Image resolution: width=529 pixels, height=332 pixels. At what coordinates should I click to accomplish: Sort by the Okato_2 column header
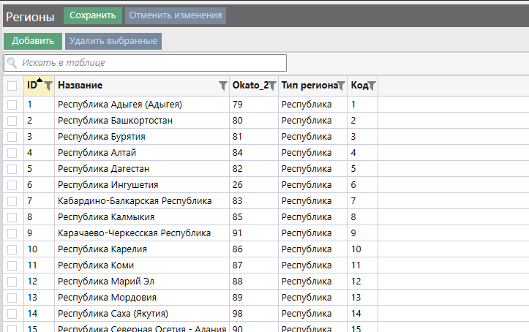(x=250, y=86)
